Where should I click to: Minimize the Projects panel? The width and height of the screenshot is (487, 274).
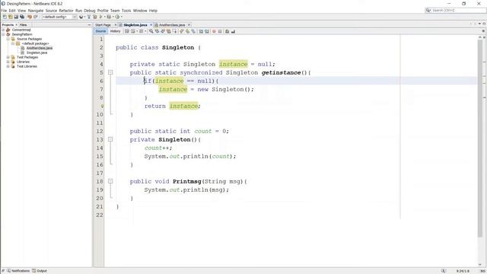89,25
